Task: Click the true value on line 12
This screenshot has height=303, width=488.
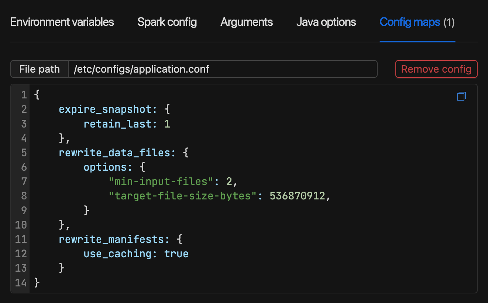Action: click(176, 254)
